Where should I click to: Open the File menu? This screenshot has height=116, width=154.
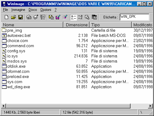pos(5,10)
